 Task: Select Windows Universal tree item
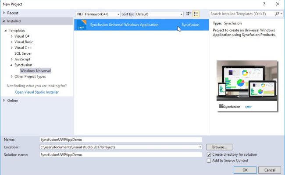tap(35, 71)
